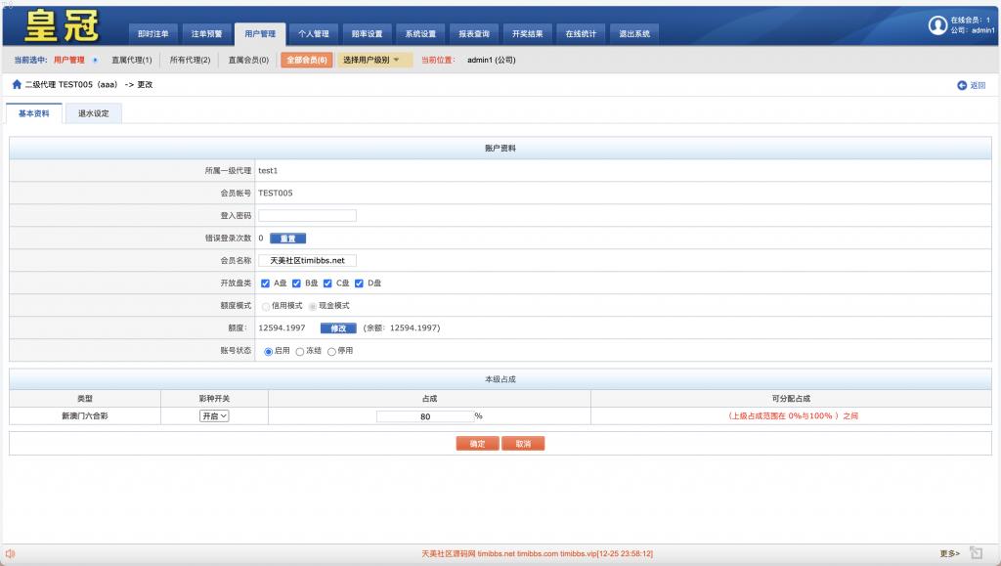Switch to the 退水设定 tab
Viewport: 1001px width, 566px height.
[x=94, y=113]
